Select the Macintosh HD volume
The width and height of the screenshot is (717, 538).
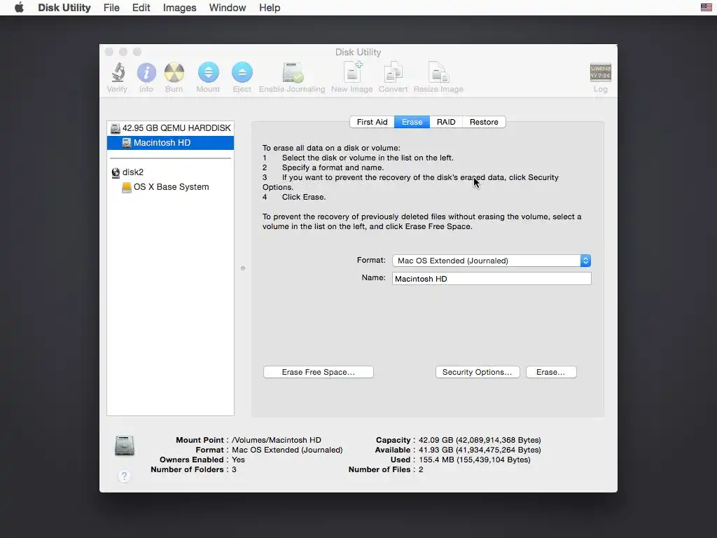(x=170, y=143)
